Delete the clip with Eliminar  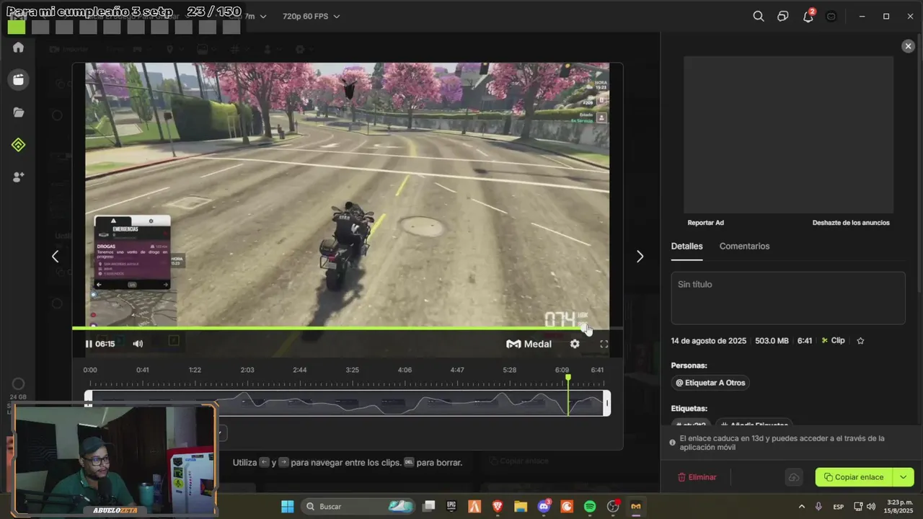coord(697,477)
